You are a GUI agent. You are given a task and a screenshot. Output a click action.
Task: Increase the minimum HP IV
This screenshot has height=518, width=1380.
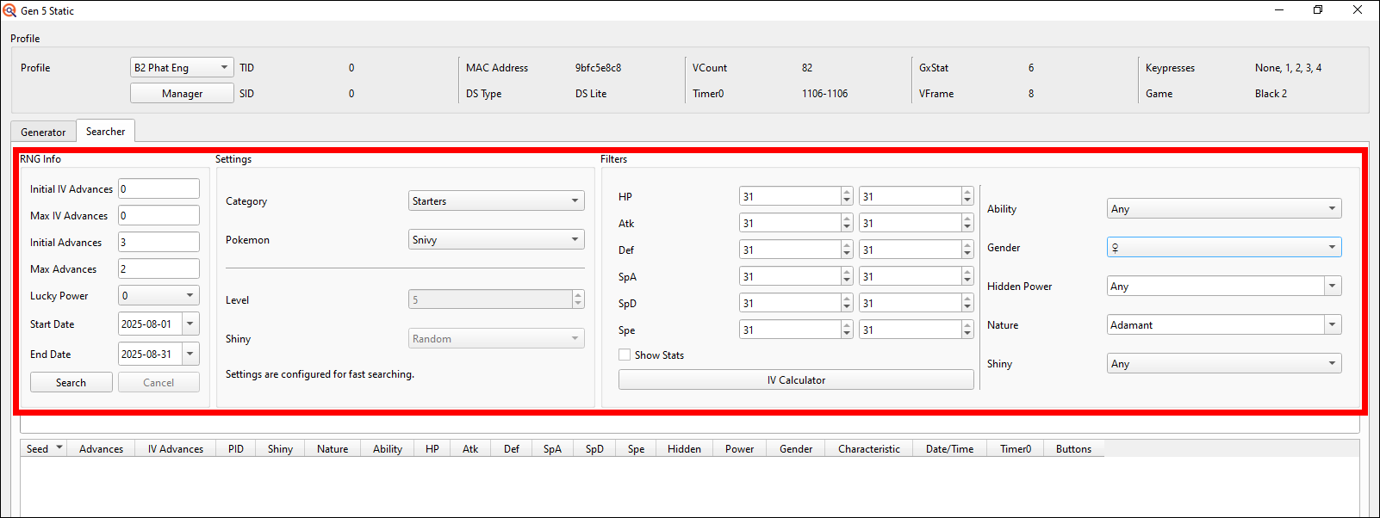pyautogui.click(x=847, y=192)
